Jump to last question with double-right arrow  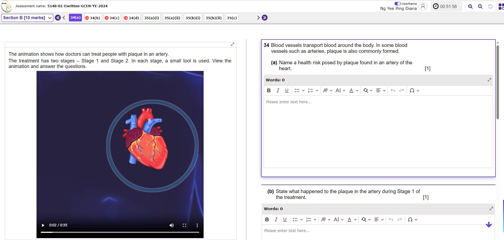pyautogui.click(x=265, y=18)
